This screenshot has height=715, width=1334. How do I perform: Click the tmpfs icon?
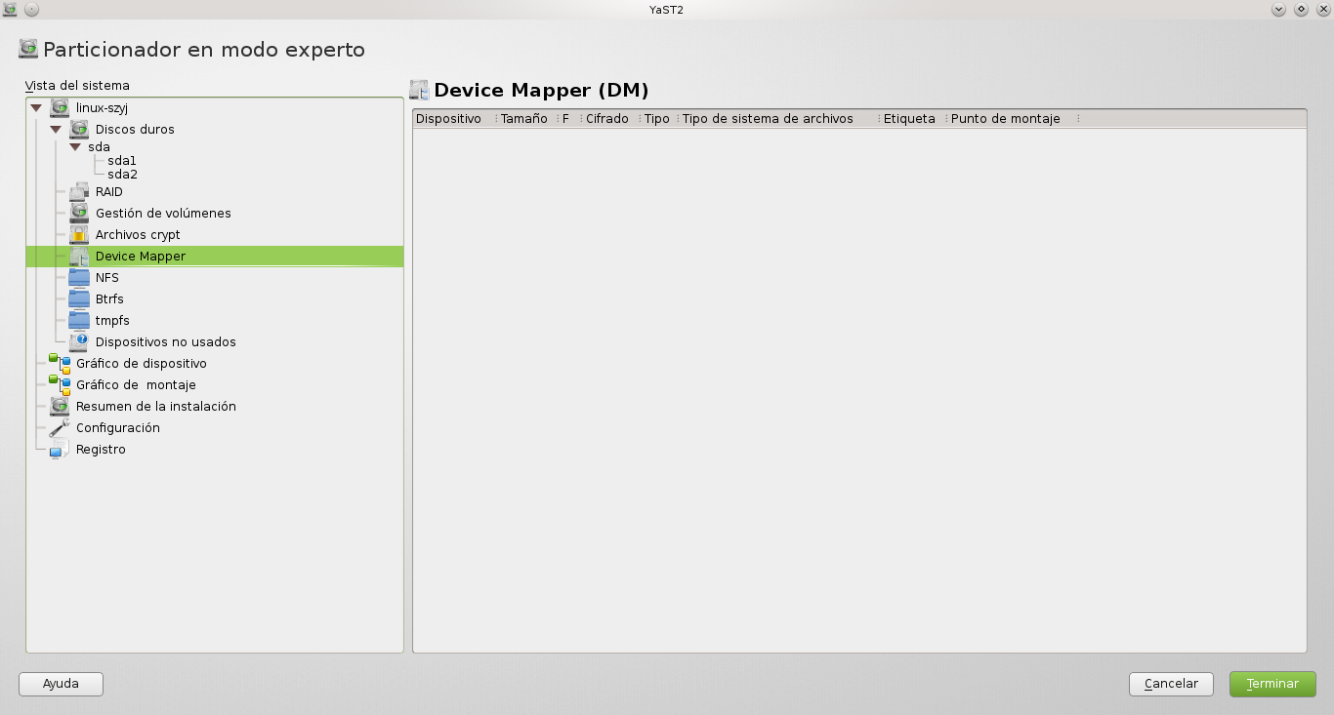click(x=78, y=320)
